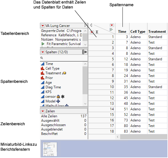Viewport: 168px width, 158px height.
Task: Select row number 18 in the data grid
Action: 102,131
